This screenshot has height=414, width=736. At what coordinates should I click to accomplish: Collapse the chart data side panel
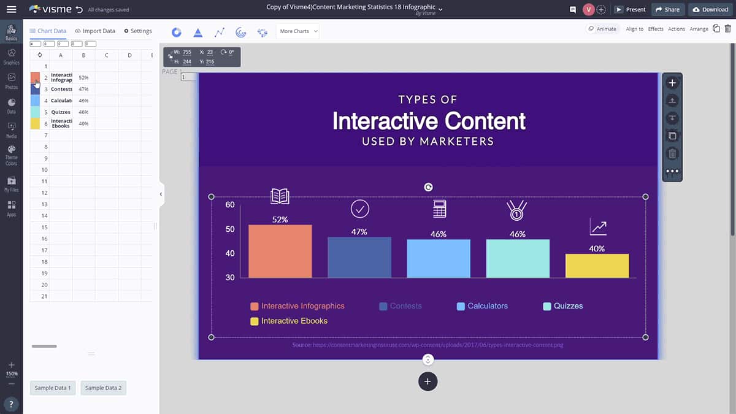tap(161, 194)
